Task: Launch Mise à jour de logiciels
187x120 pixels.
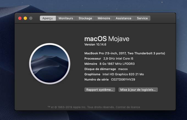Action: coord(138,90)
